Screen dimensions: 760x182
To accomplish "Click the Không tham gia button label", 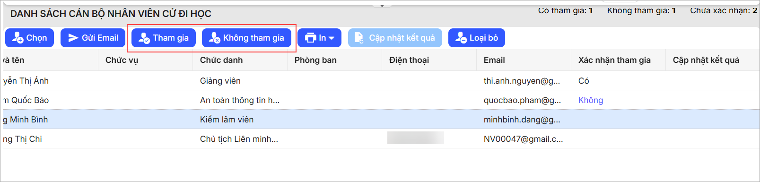I will pyautogui.click(x=253, y=38).
